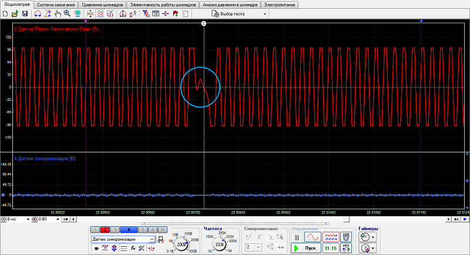Activate the hand pan tool
This screenshot has height=255, width=470.
pyautogui.click(x=58, y=13)
